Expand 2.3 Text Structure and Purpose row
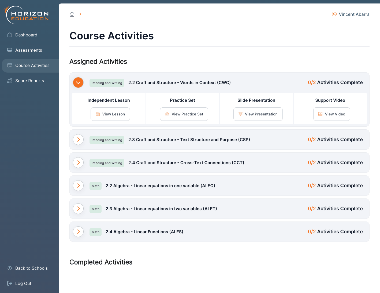 pyautogui.click(x=78, y=140)
